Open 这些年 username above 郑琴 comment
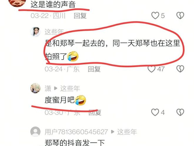 pyautogui.click(x=54, y=32)
